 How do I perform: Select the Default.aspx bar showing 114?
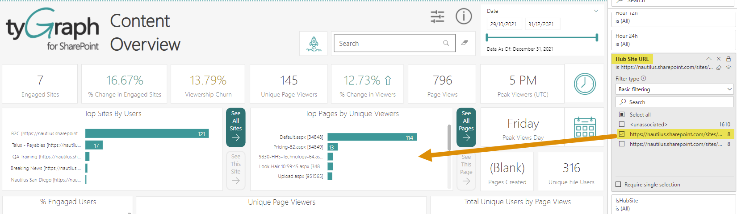(x=372, y=137)
